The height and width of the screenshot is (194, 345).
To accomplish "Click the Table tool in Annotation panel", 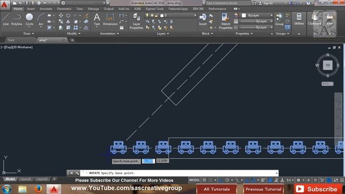I will tap(122, 27).
